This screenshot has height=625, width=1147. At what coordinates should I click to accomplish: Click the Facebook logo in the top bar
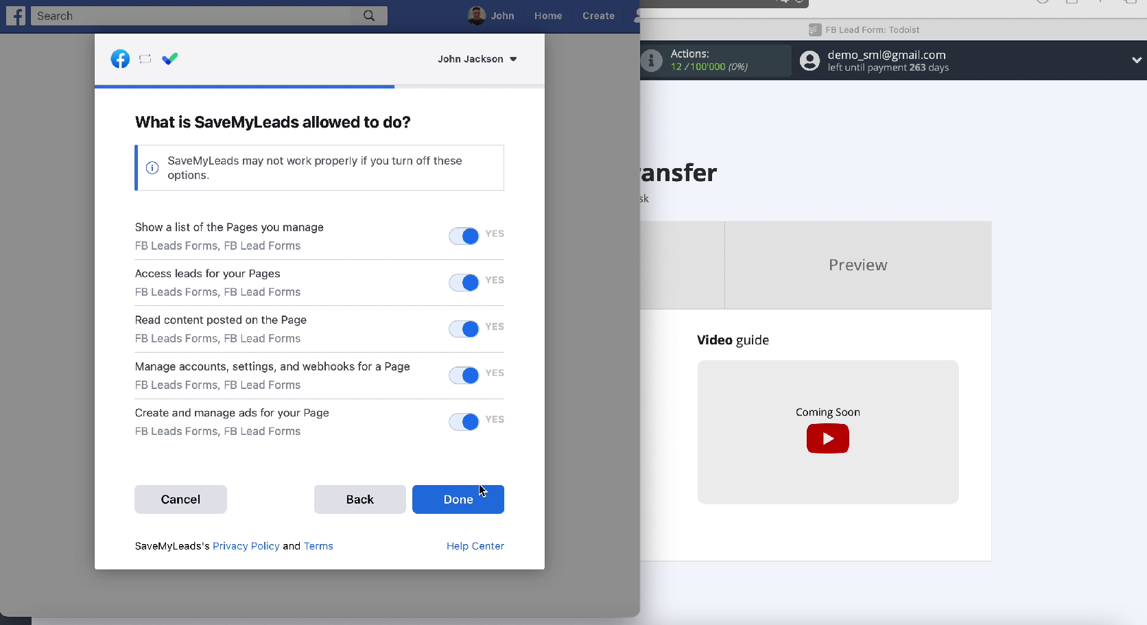click(15, 16)
